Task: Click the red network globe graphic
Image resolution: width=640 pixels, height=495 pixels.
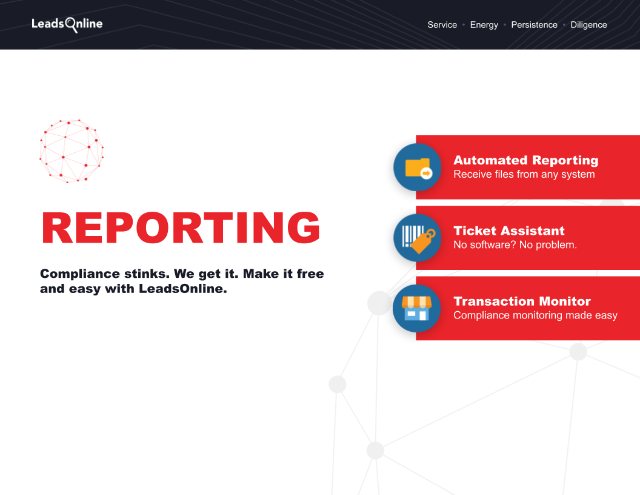Action: (72, 151)
